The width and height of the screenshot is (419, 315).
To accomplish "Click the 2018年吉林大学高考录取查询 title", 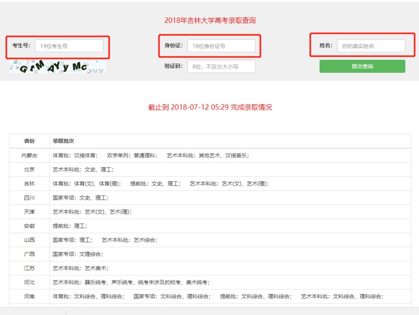I will click(x=210, y=21).
